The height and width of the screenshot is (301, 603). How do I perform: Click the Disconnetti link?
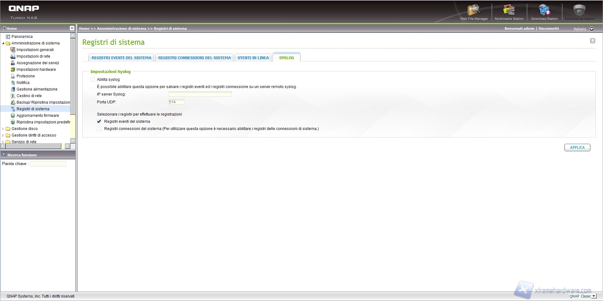549,29
